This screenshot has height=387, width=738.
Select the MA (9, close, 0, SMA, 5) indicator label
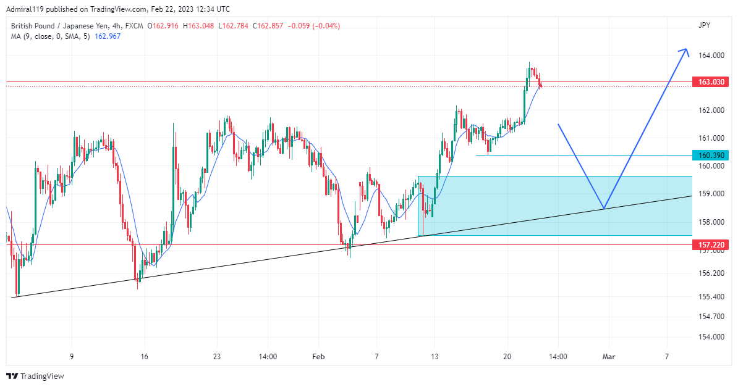51,36
